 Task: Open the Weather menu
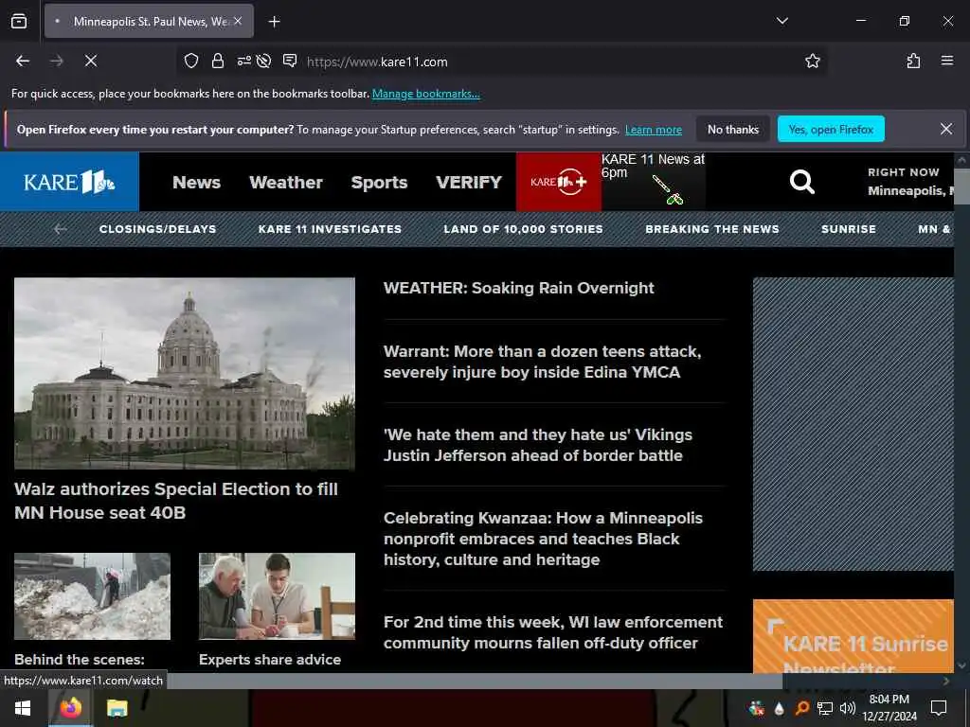coord(286,183)
